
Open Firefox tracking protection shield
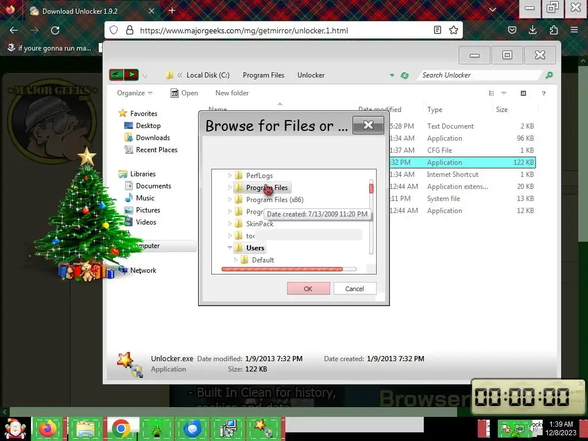click(114, 30)
